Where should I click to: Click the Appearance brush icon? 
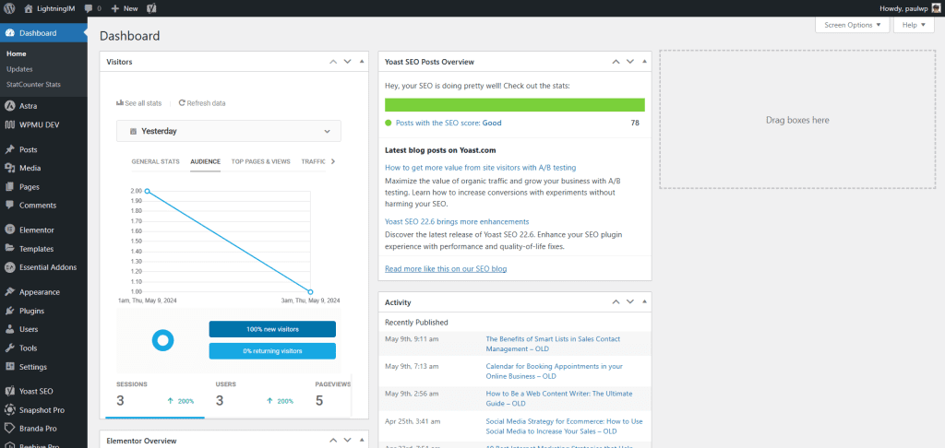9,292
